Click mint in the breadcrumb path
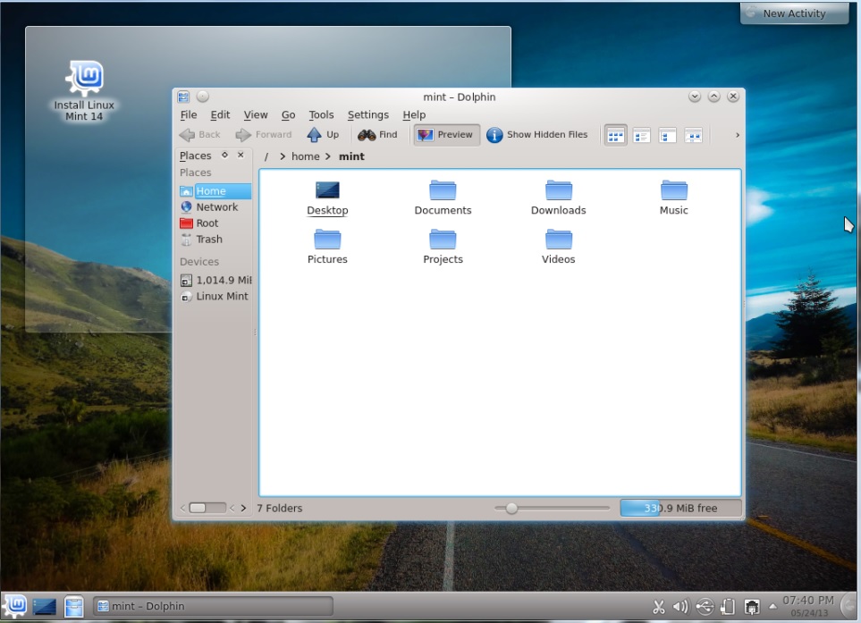The image size is (861, 623). [351, 156]
